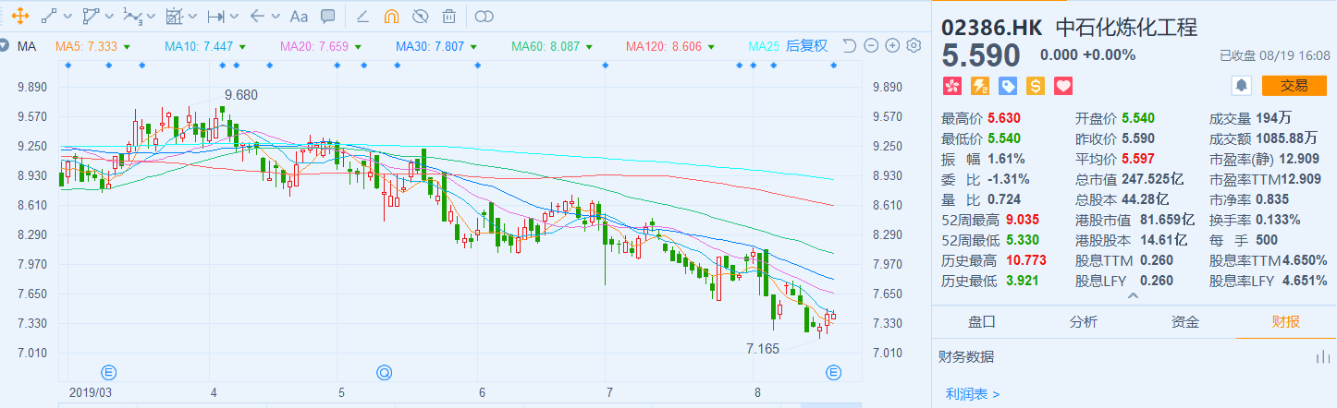The height and width of the screenshot is (408, 1337).
Task: Delete all drawings using trash icon
Action: point(448,16)
